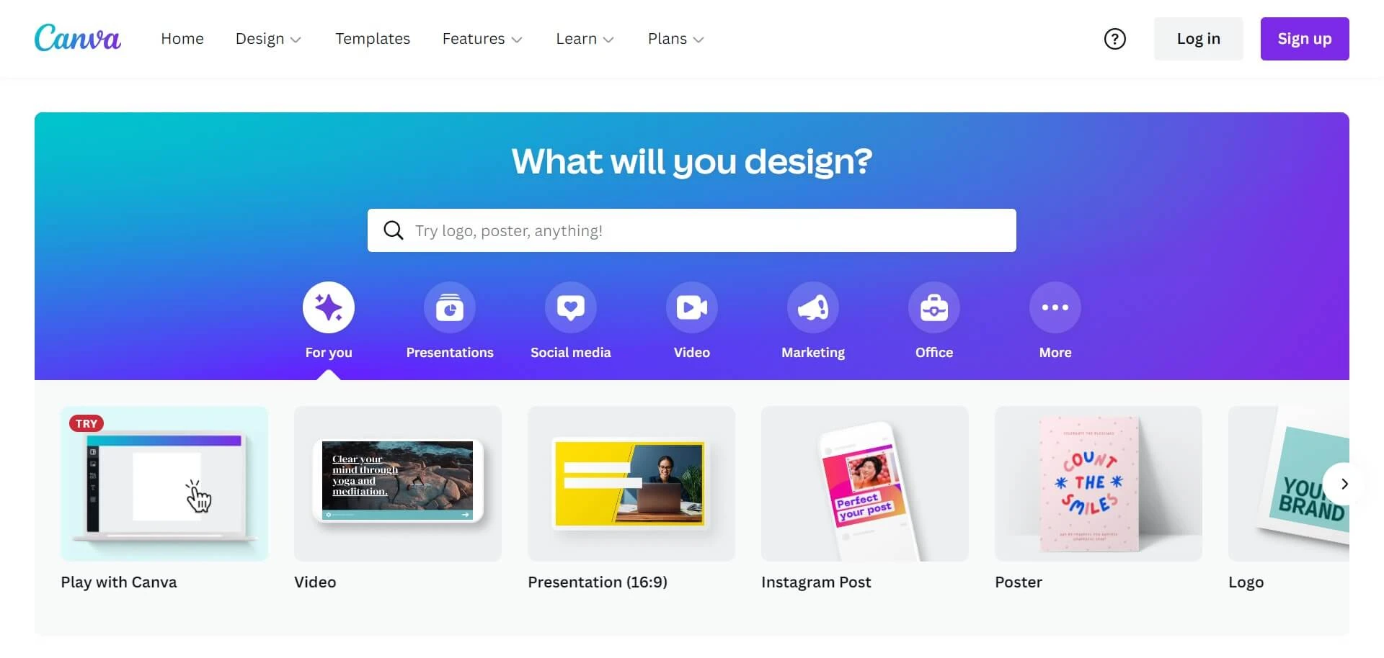The image size is (1384, 658).
Task: Expand the Features dropdown menu
Action: [482, 39]
